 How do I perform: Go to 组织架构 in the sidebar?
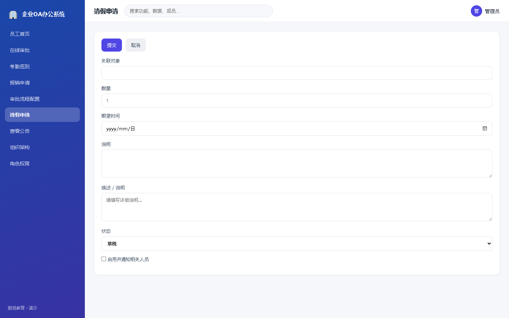42,147
